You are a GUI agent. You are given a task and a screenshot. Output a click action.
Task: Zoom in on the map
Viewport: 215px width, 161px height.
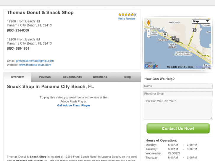148,31
